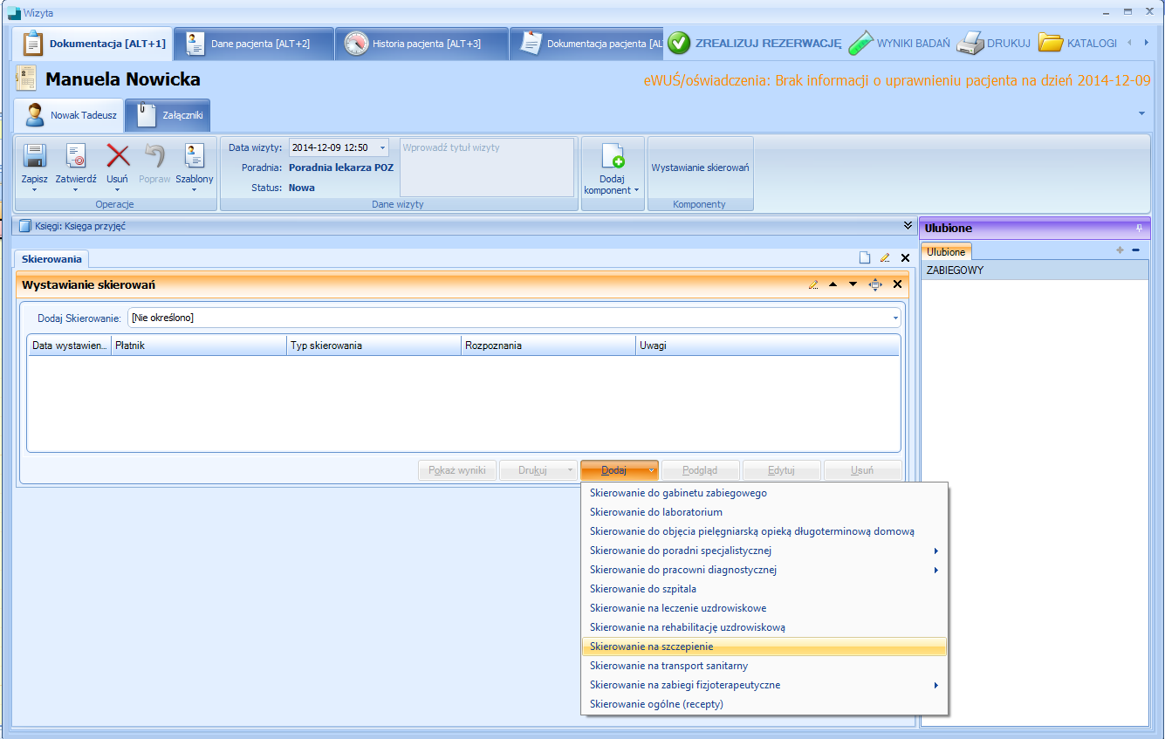Click the plus icon in the Ulubione panel
This screenshot has width=1165, height=739.
[x=1120, y=250]
